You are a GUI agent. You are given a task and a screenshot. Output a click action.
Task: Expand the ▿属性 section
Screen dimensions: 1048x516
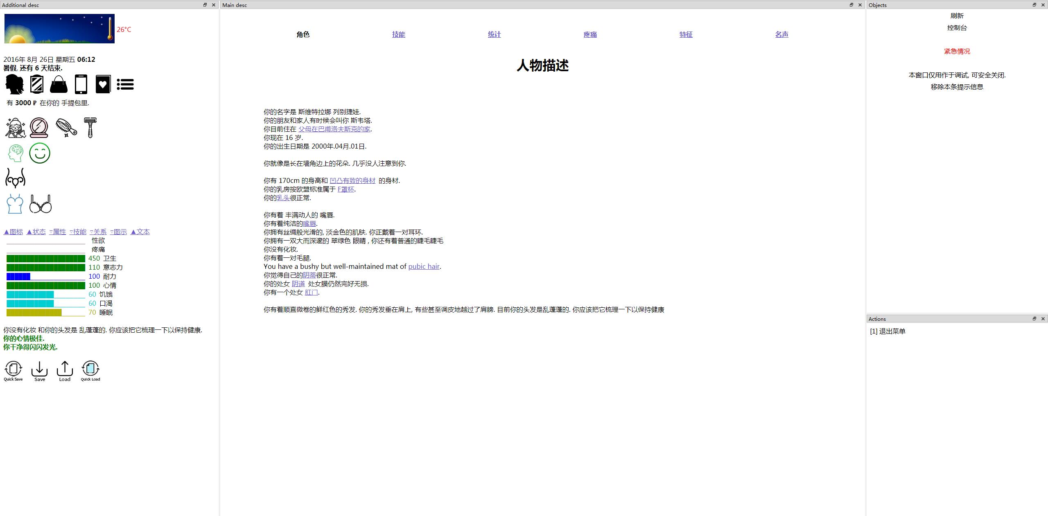coord(58,232)
